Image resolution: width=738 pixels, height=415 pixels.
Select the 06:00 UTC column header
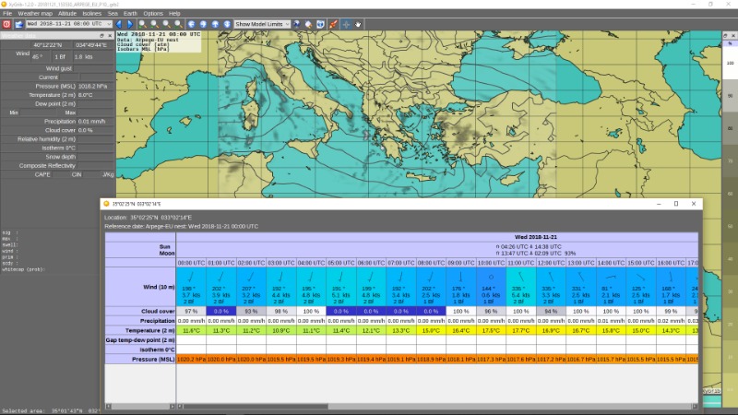371,263
